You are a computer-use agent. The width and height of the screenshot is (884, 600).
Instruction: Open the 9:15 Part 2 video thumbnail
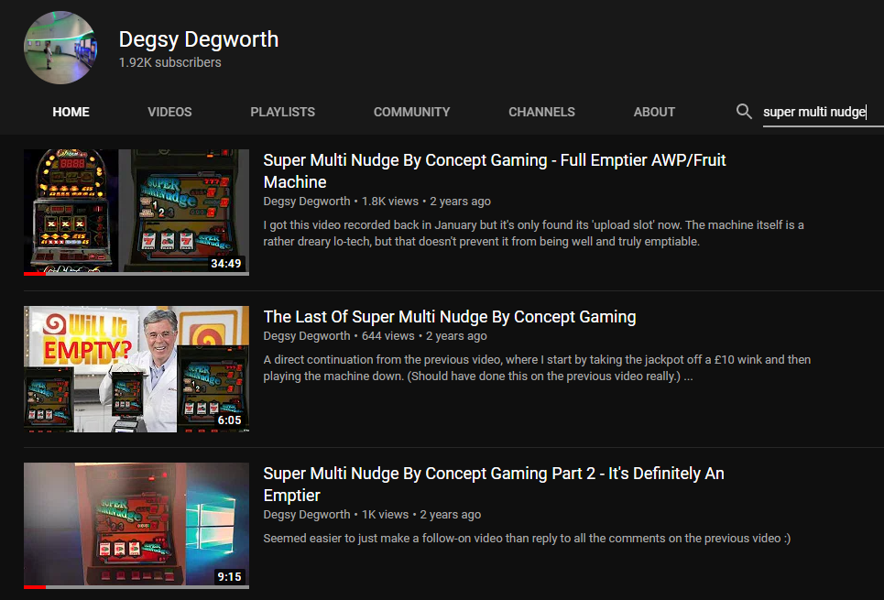point(136,525)
